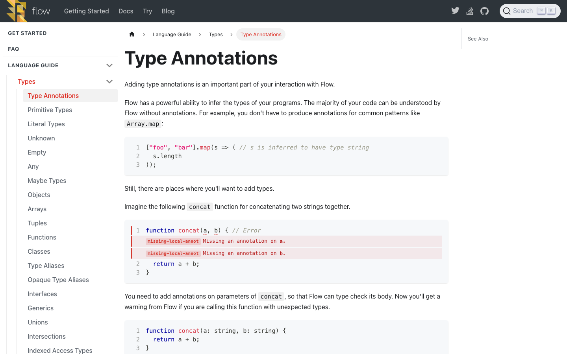
Task: Click the magnifier icon in Search
Action: (507, 11)
